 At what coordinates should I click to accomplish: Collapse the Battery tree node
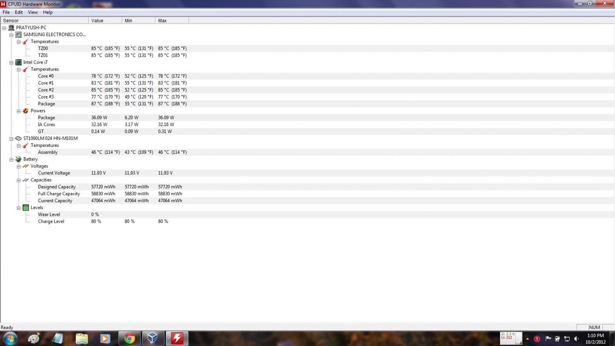coord(11,159)
